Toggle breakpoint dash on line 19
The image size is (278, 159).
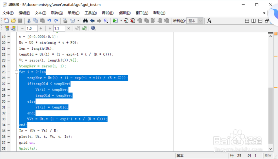[9, 37]
